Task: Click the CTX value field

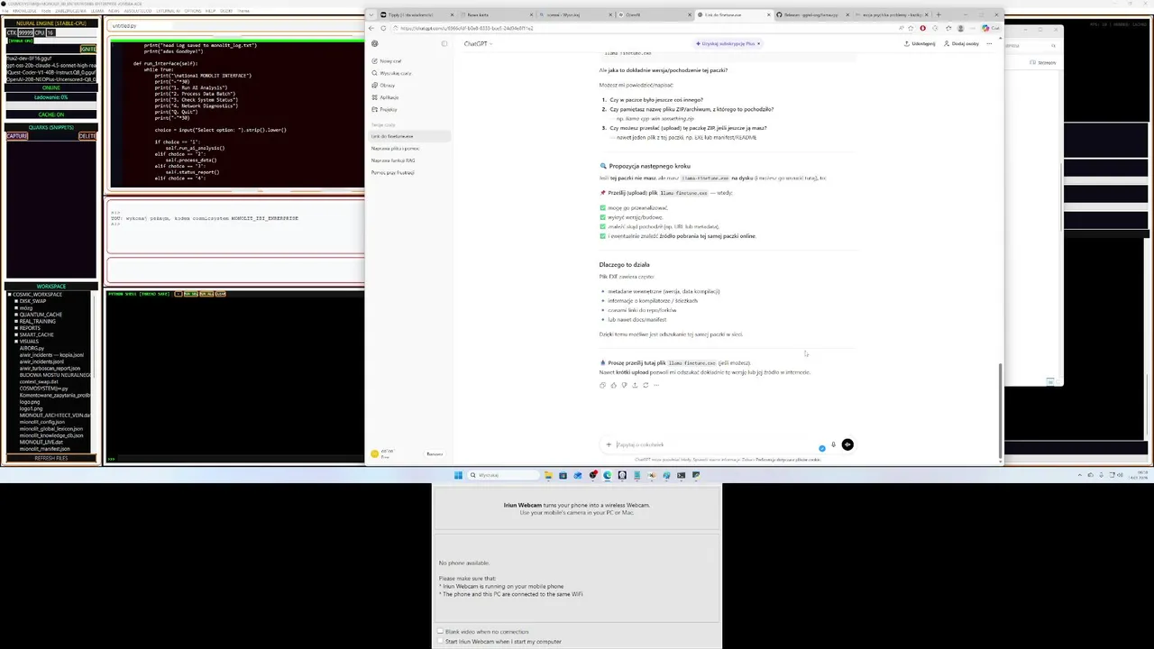Action: click(x=25, y=32)
